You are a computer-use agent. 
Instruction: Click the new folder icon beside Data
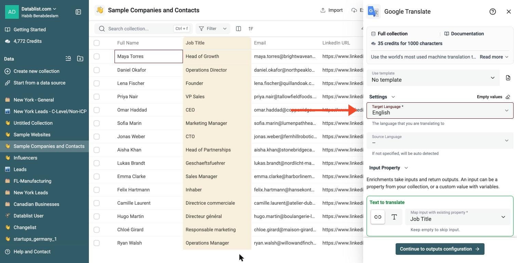[80, 59]
